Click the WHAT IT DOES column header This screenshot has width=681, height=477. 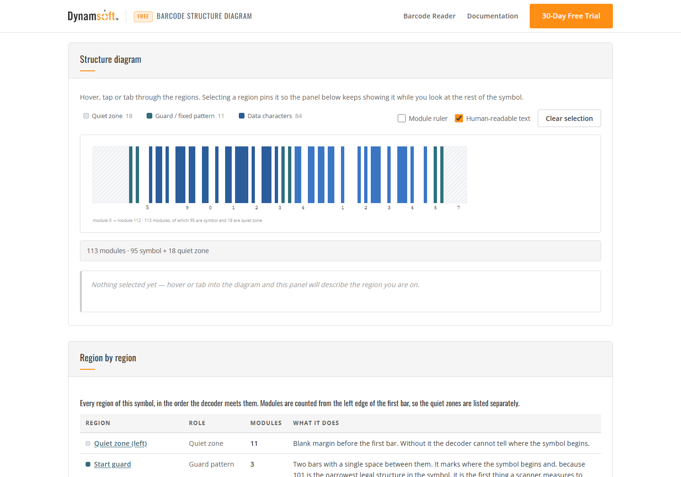[316, 423]
